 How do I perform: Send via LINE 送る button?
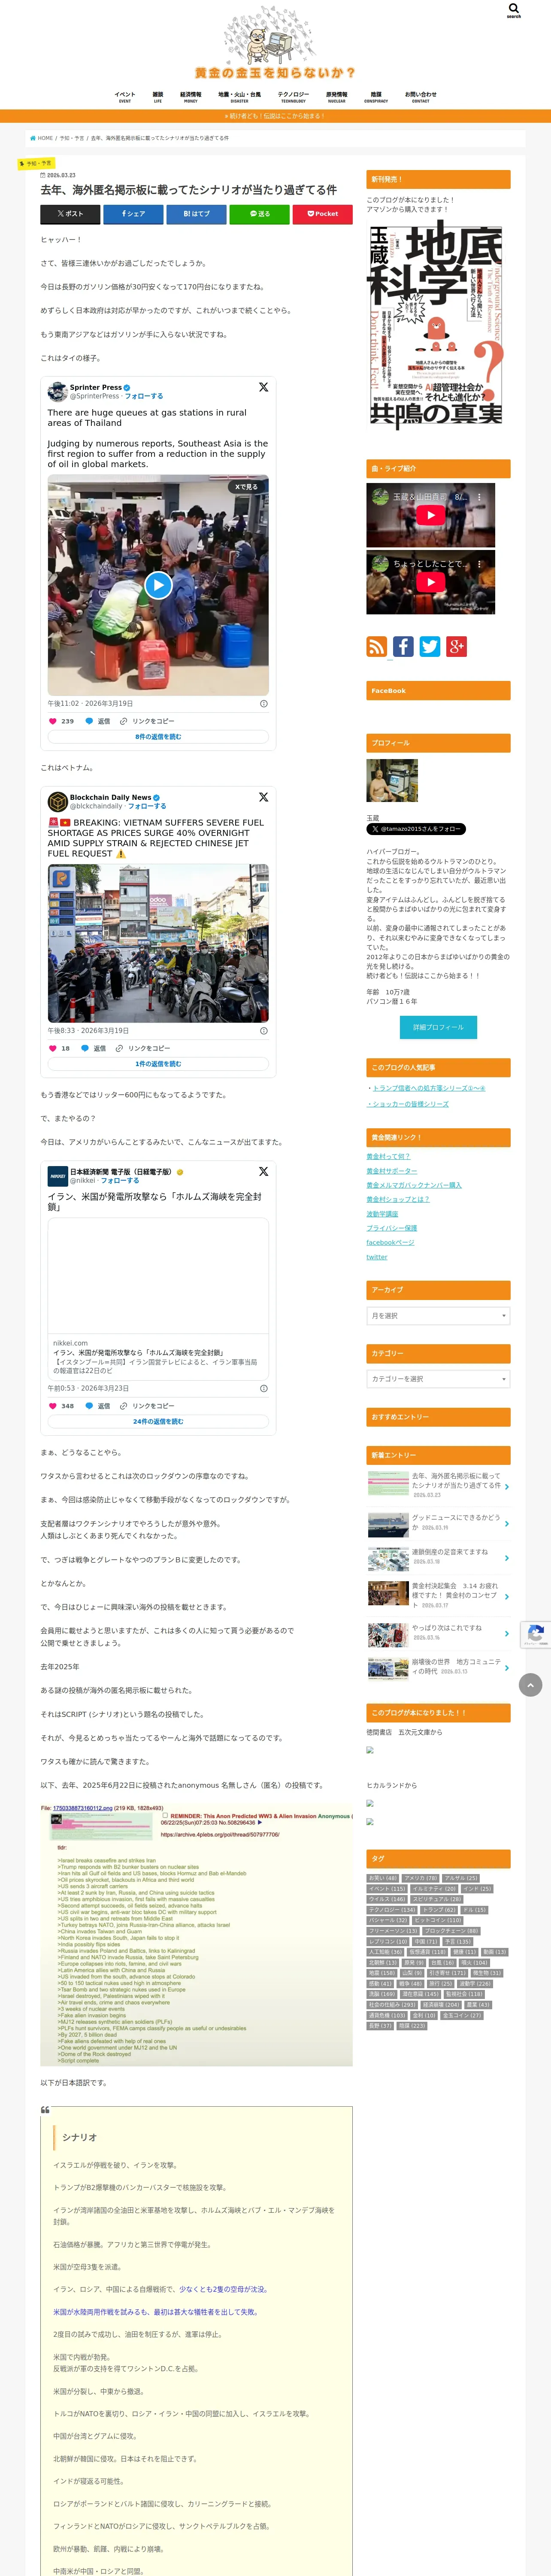tap(259, 213)
